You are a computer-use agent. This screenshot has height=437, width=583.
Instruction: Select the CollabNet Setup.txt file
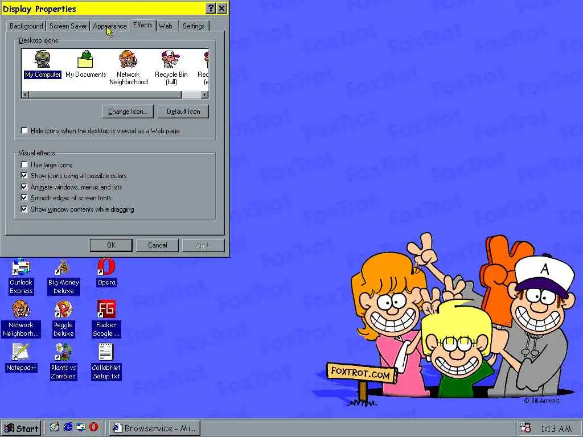[106, 361]
